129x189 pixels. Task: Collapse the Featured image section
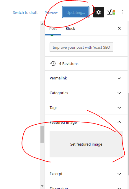tap(119, 122)
